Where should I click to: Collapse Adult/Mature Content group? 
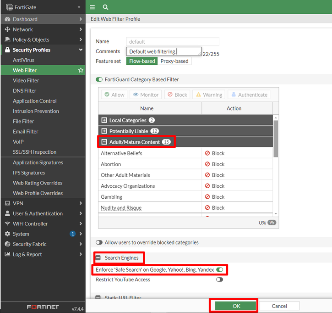coord(104,142)
